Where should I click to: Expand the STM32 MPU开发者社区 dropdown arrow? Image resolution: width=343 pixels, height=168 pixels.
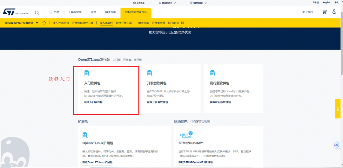point(37,23)
